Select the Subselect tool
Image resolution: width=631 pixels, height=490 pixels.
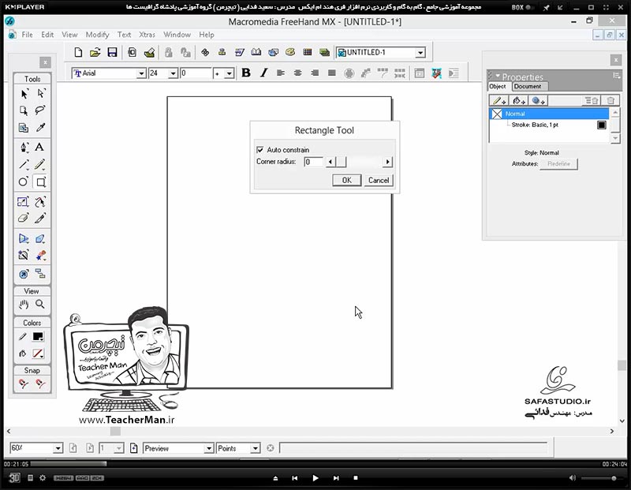click(x=41, y=94)
